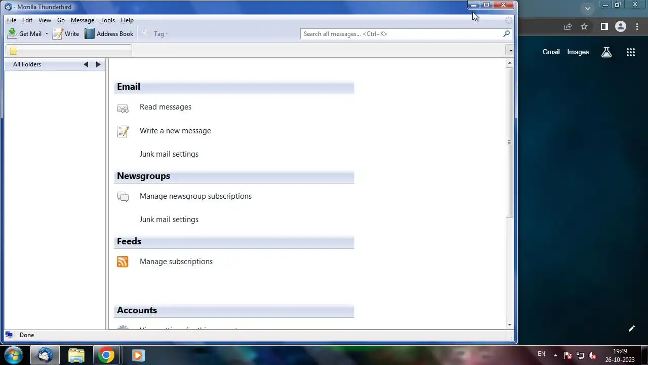Image resolution: width=648 pixels, height=365 pixels.
Task: Click the new message notepad icon
Action: 123,132
